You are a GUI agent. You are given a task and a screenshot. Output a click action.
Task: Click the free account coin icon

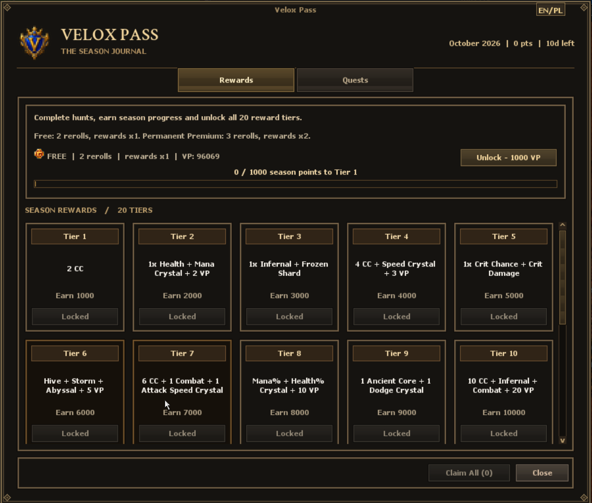tap(39, 154)
